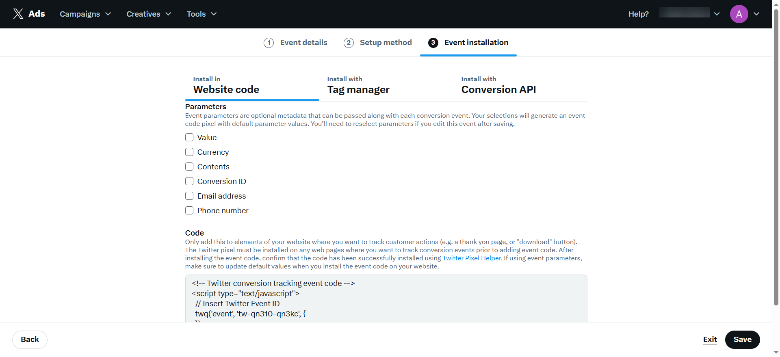Click the Ads home label

click(x=37, y=14)
